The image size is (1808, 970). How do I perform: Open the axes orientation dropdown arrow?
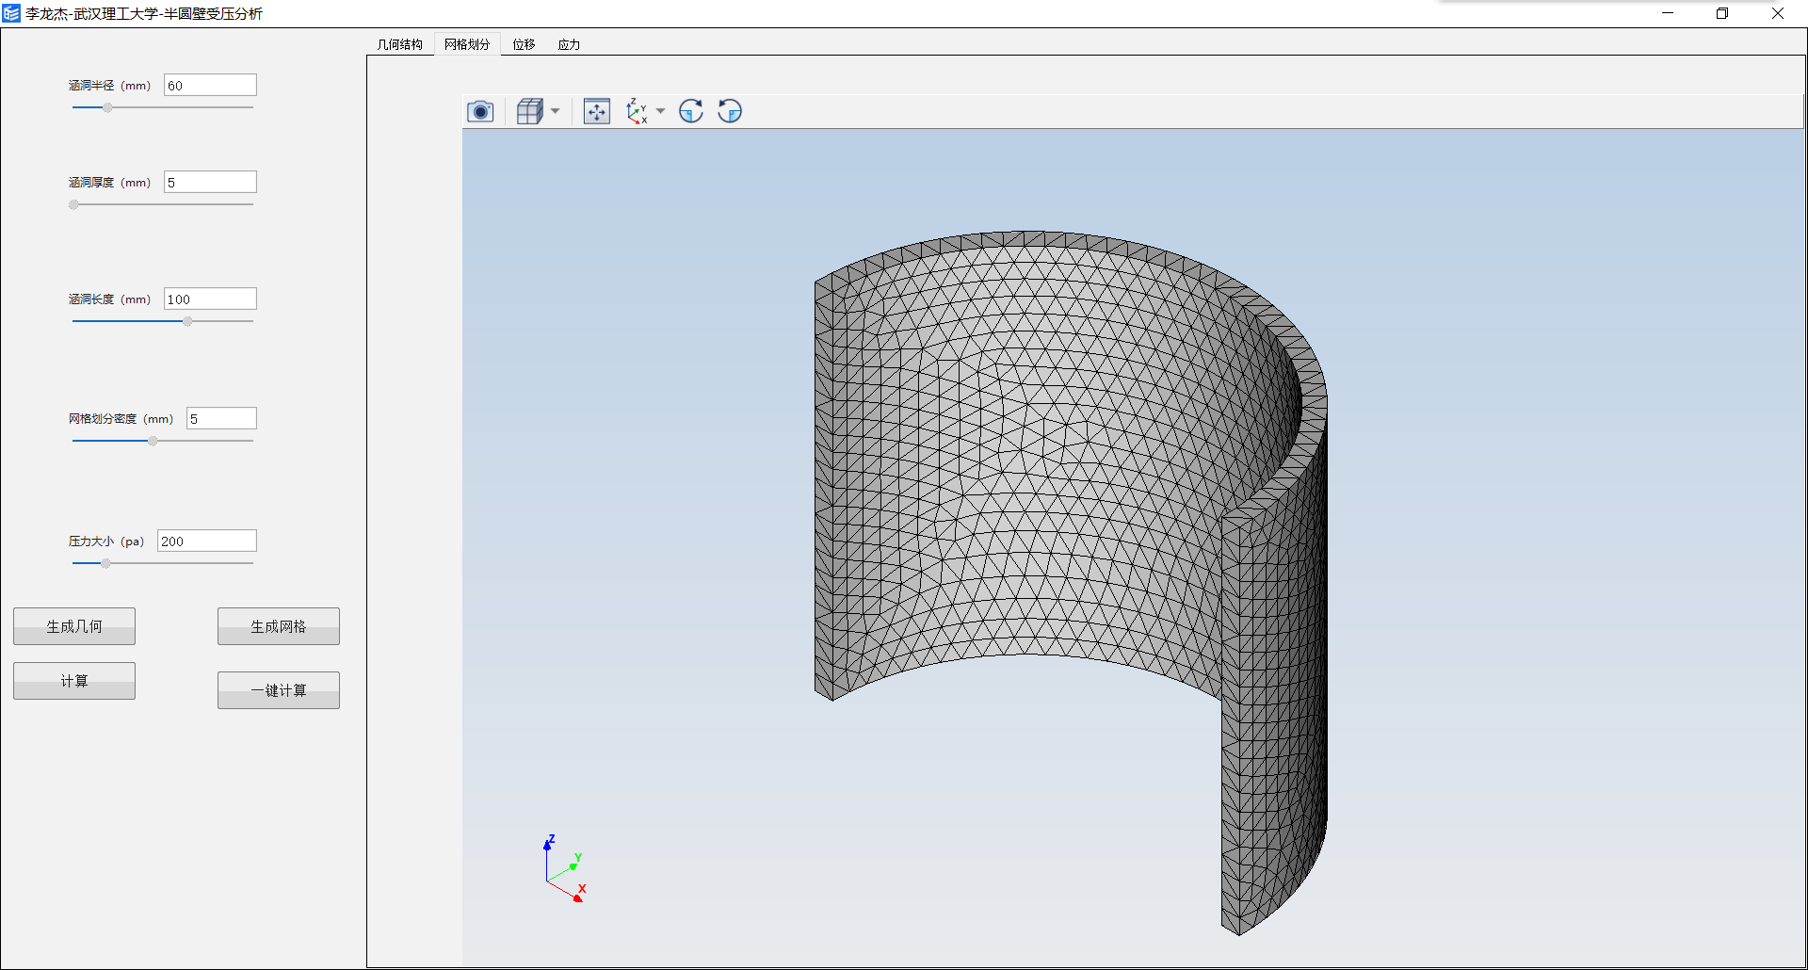click(x=661, y=111)
